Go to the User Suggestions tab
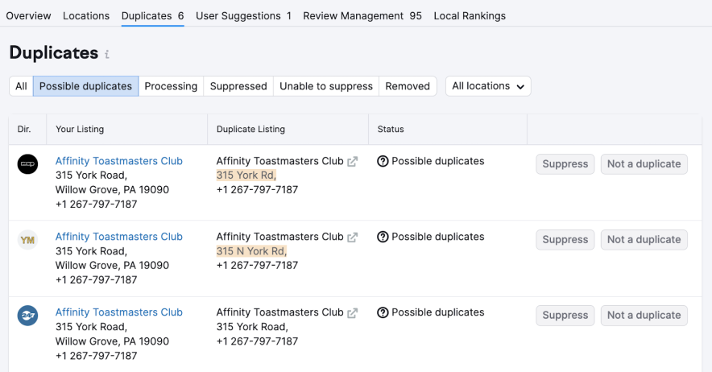The image size is (712, 372). click(x=243, y=16)
